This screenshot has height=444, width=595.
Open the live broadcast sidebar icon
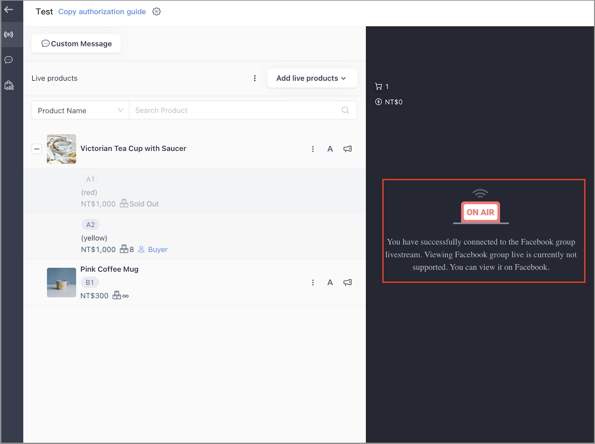point(9,35)
